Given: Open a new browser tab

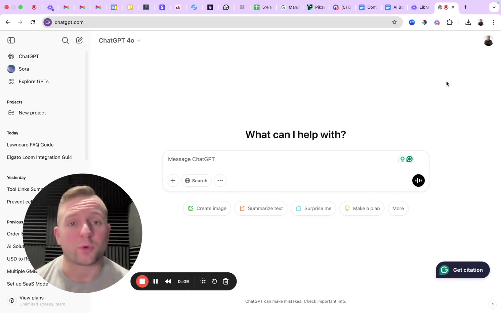Looking at the screenshot, I should pyautogui.click(x=465, y=7).
